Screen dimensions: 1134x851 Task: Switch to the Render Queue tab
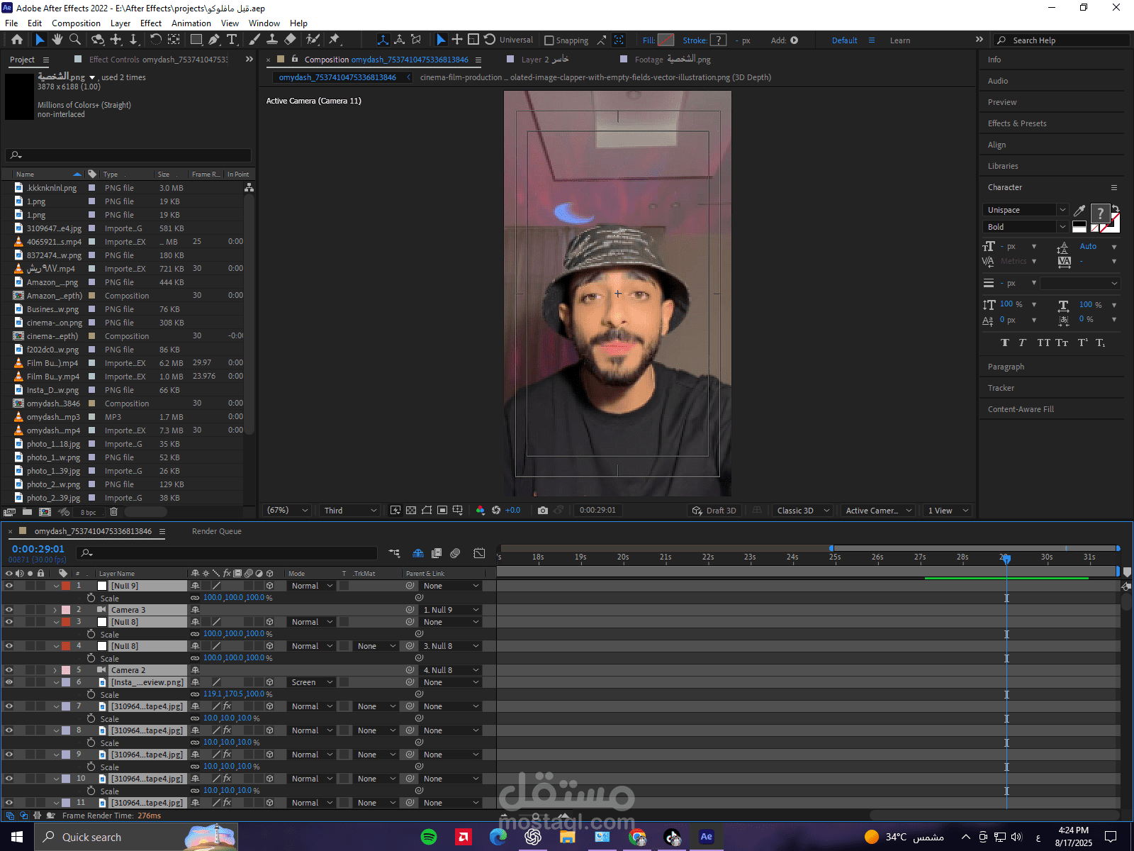coord(217,531)
